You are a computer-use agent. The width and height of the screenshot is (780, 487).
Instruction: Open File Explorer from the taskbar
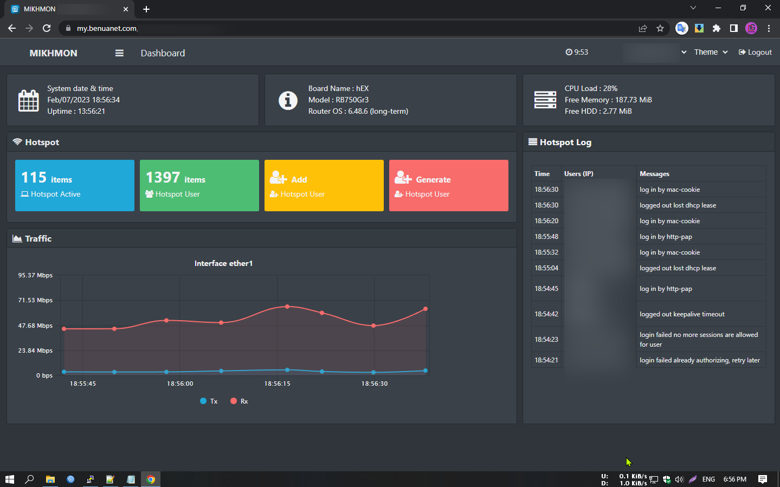pyautogui.click(x=50, y=479)
